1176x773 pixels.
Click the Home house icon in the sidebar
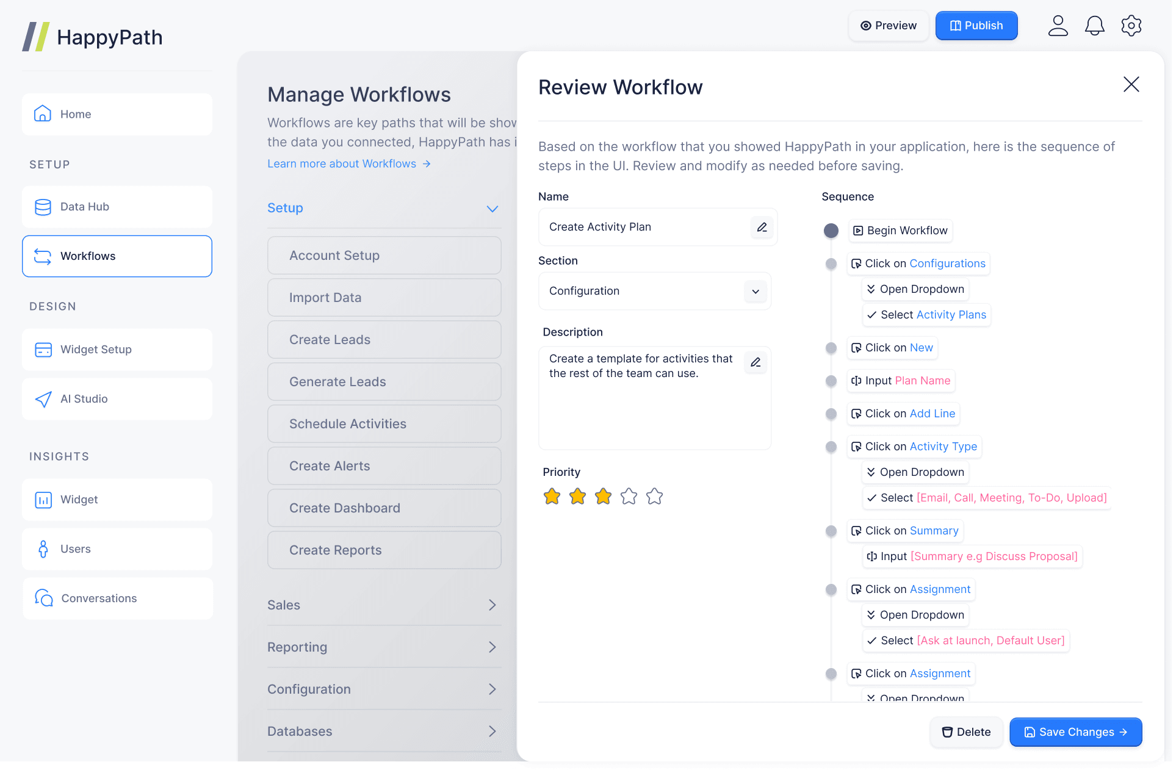pyautogui.click(x=43, y=114)
